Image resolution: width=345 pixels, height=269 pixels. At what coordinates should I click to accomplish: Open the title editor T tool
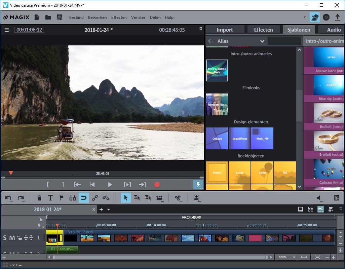50,198
